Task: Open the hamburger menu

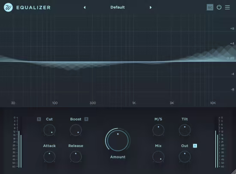Action: (227, 7)
